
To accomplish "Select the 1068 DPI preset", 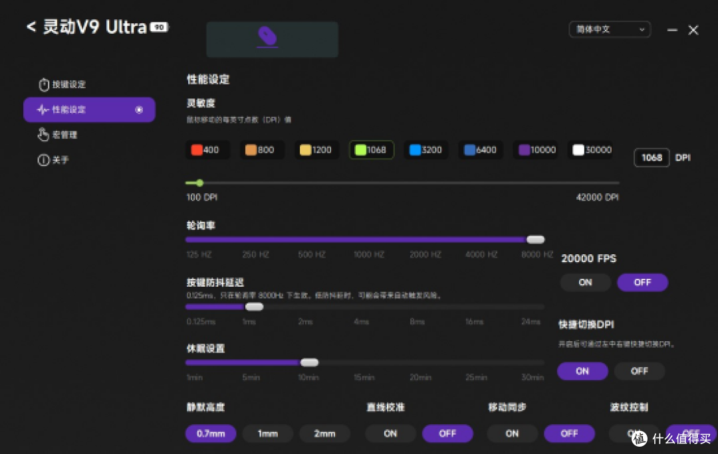I will point(372,150).
